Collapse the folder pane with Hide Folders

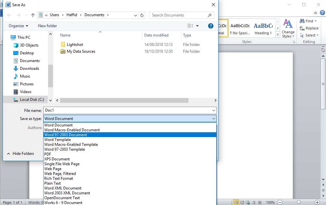coord(20,154)
